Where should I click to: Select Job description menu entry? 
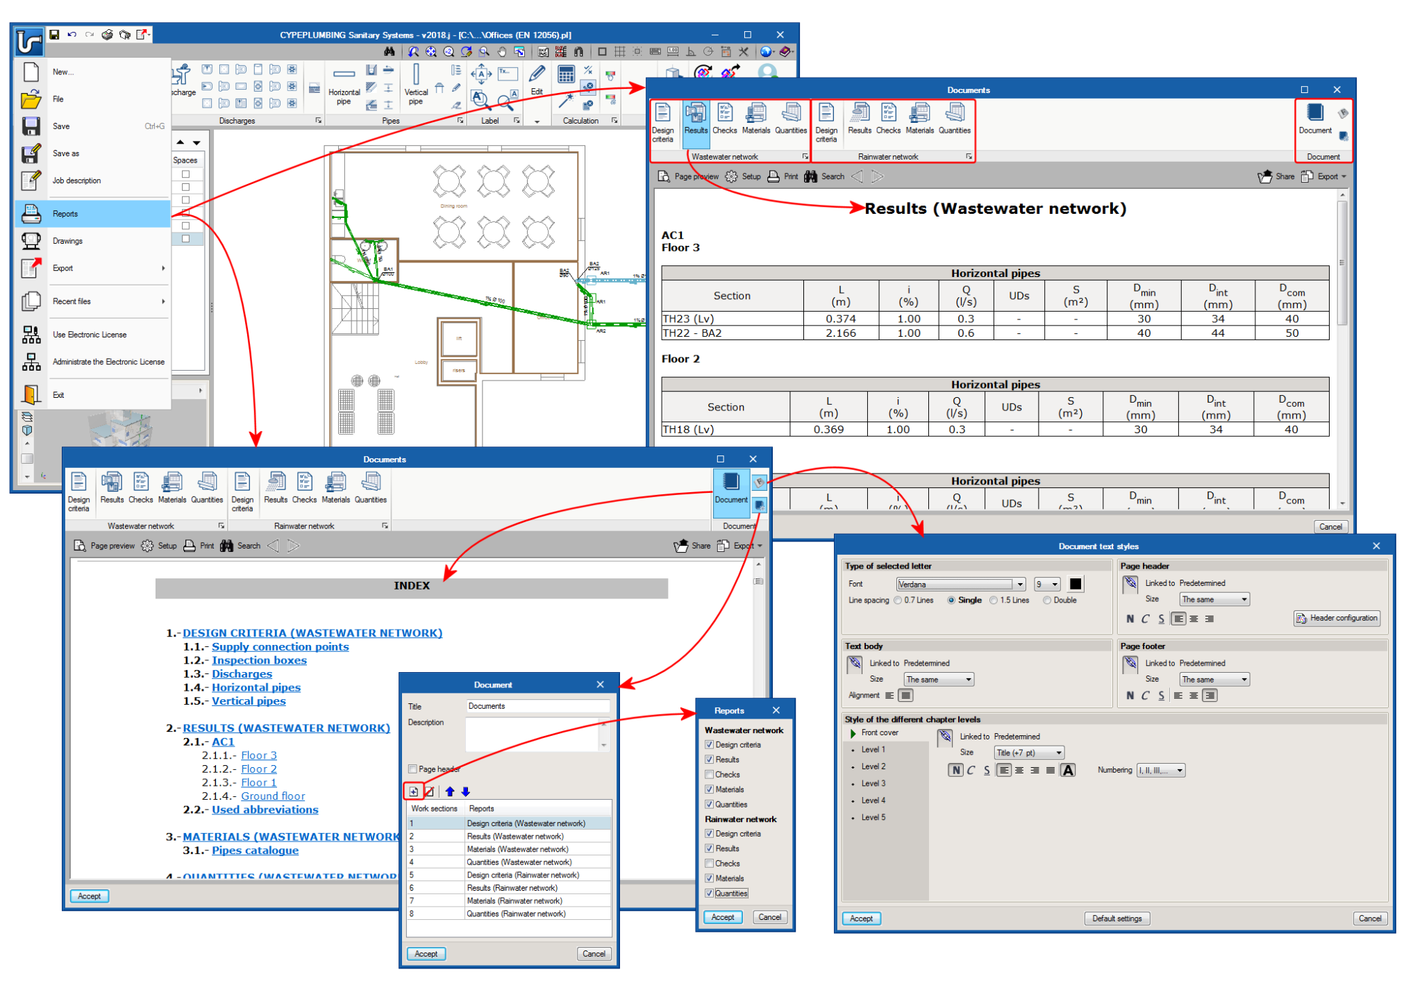tap(92, 181)
